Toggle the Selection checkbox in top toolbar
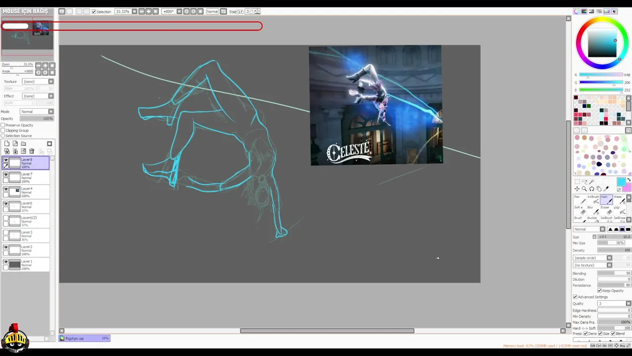Viewport: 632px width, 356px height. [x=94, y=11]
